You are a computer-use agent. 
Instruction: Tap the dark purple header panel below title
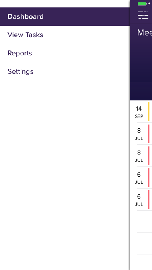(x=141, y=69)
